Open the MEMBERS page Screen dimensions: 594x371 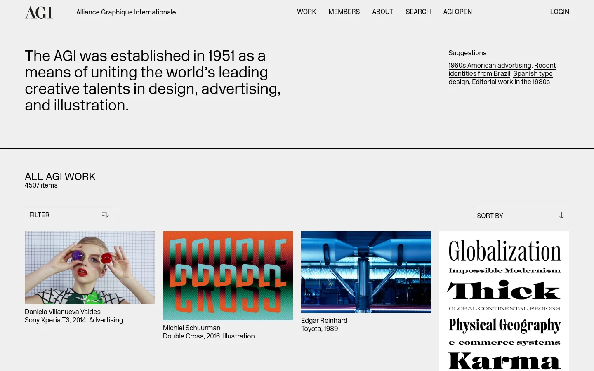(344, 12)
